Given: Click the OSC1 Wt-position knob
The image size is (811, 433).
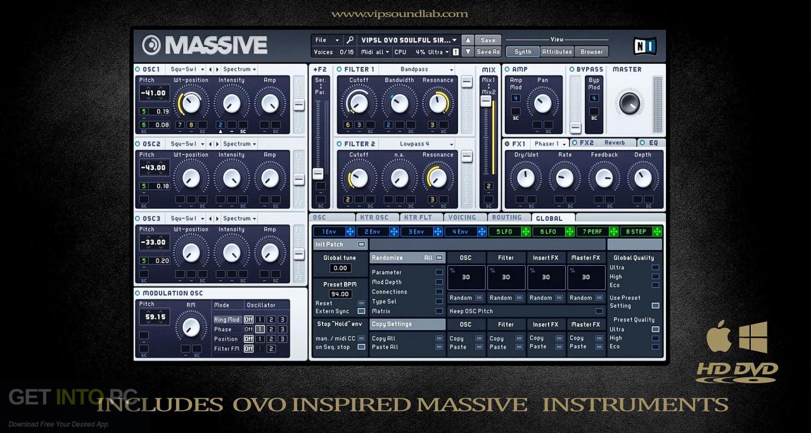Looking at the screenshot, I should (x=191, y=103).
